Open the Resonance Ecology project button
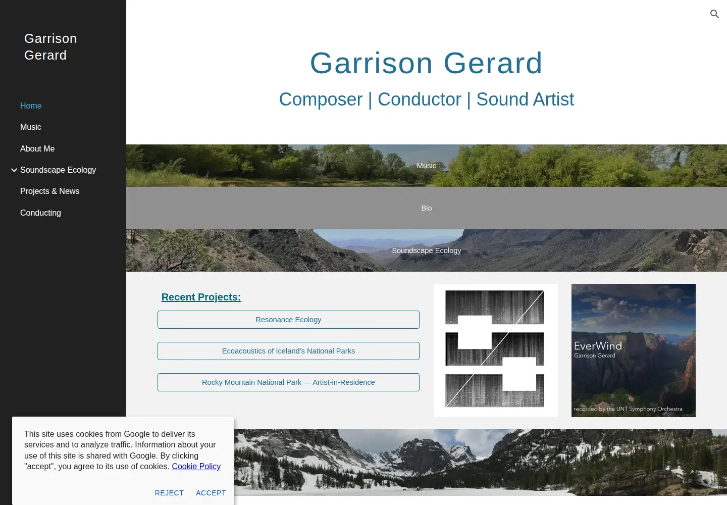 coord(288,320)
